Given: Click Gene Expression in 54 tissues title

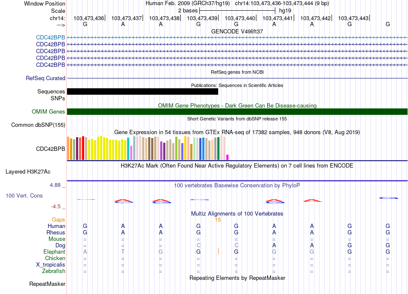Looking at the screenshot, I should click(237, 132).
